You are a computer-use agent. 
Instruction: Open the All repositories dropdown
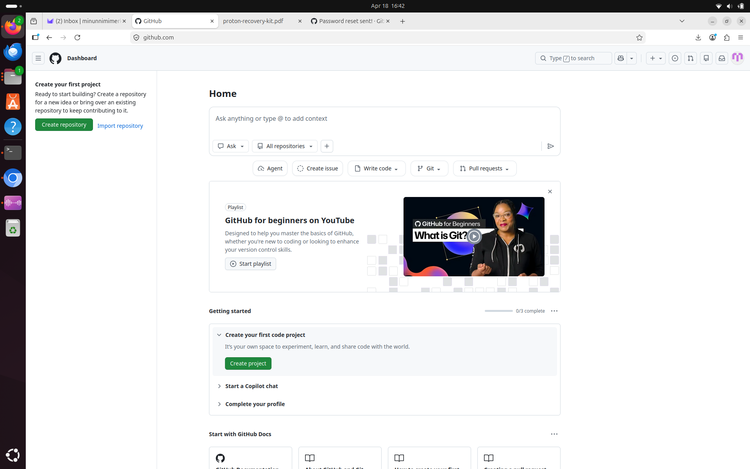pyautogui.click(x=284, y=146)
